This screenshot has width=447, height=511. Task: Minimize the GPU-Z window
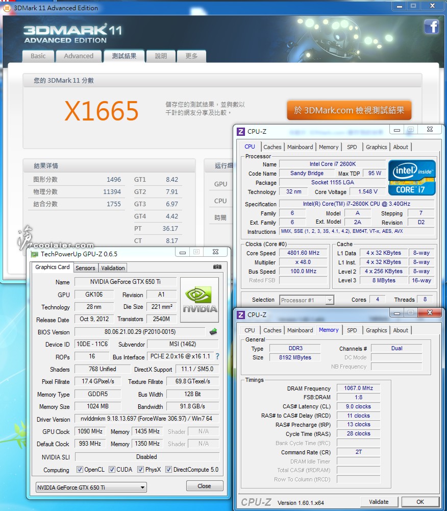pos(183,252)
